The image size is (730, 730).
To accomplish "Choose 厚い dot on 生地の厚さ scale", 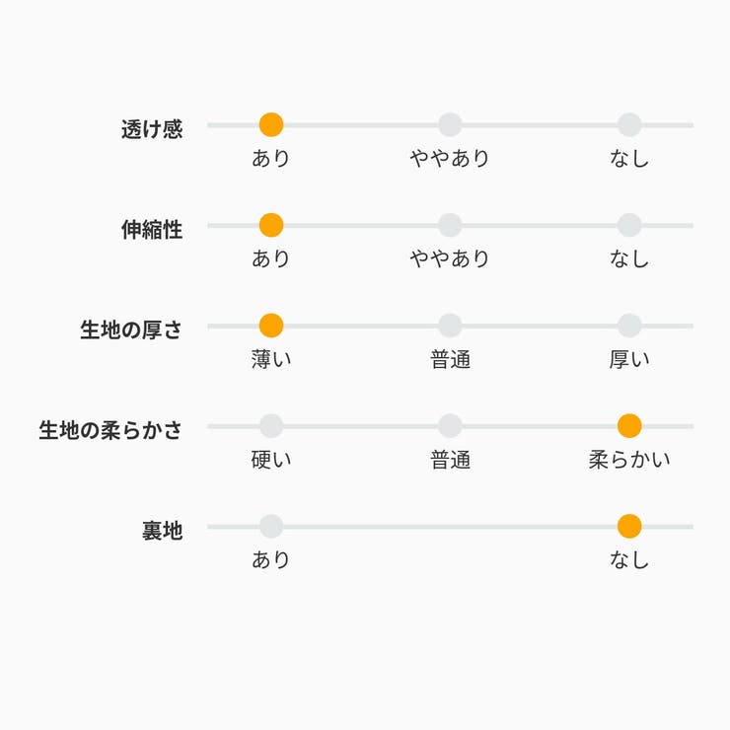I will tap(629, 326).
